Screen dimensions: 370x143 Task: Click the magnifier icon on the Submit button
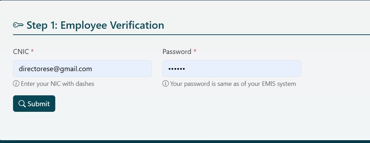(x=22, y=104)
